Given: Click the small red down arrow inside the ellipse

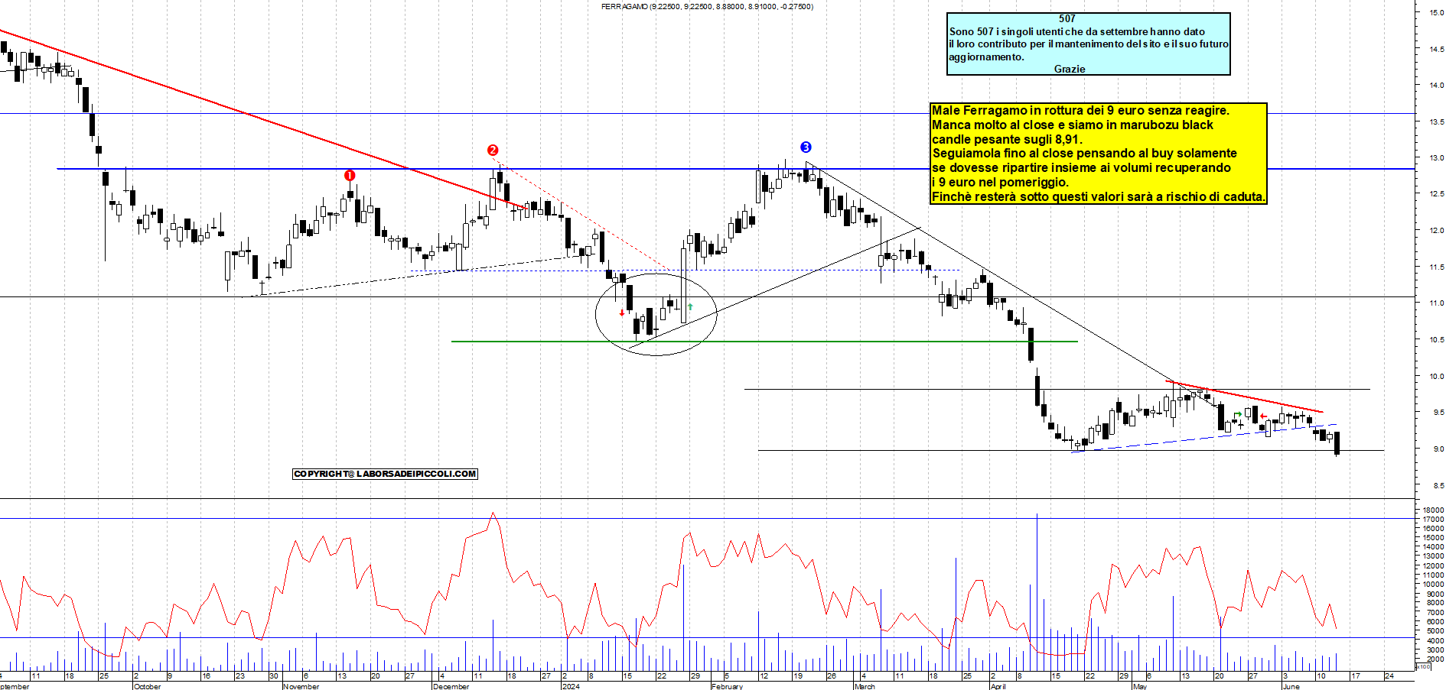Looking at the screenshot, I should 622,313.
